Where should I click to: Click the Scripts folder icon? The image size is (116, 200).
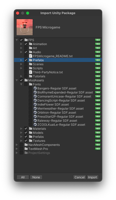pyautogui.click(x=31, y=68)
